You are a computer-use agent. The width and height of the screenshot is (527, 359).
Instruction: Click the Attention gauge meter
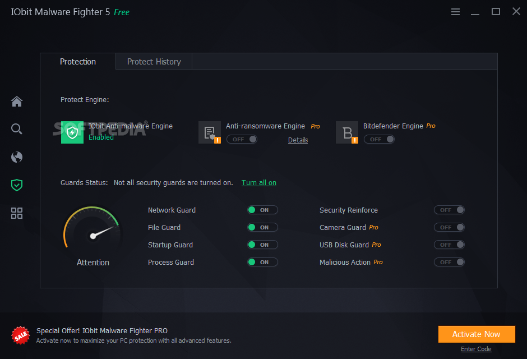tap(93, 228)
